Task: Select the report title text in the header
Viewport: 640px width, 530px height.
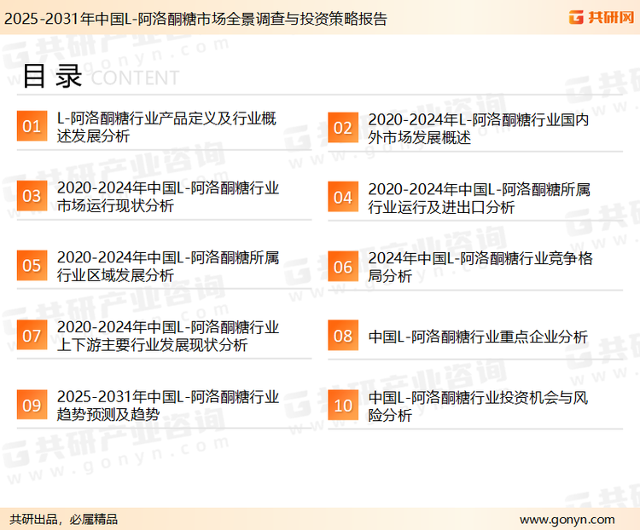Action: point(195,19)
